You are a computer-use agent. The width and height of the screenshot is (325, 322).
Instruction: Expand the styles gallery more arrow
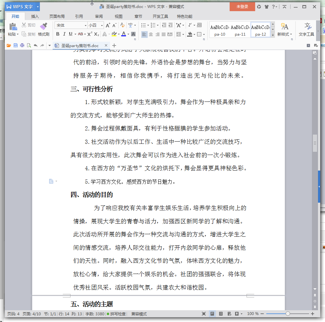tap(273, 35)
